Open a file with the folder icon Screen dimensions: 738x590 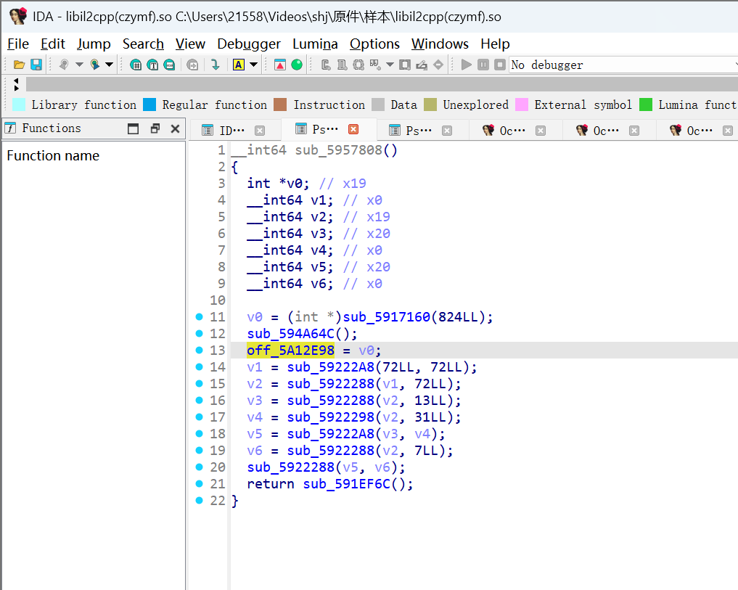[x=19, y=65]
